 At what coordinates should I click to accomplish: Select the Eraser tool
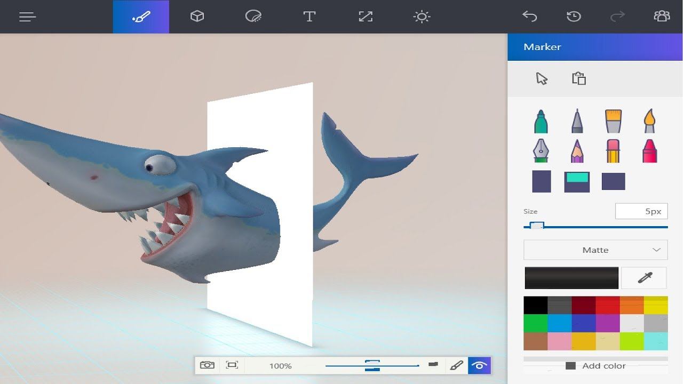click(x=613, y=151)
